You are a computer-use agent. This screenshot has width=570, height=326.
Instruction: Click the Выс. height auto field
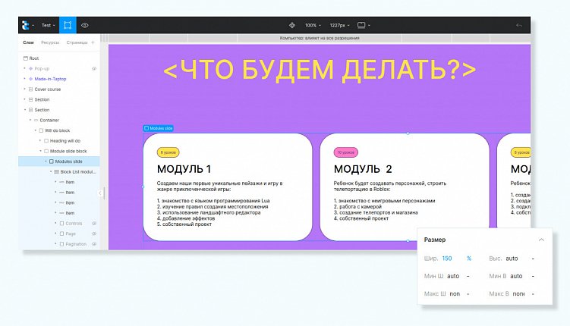512,259
